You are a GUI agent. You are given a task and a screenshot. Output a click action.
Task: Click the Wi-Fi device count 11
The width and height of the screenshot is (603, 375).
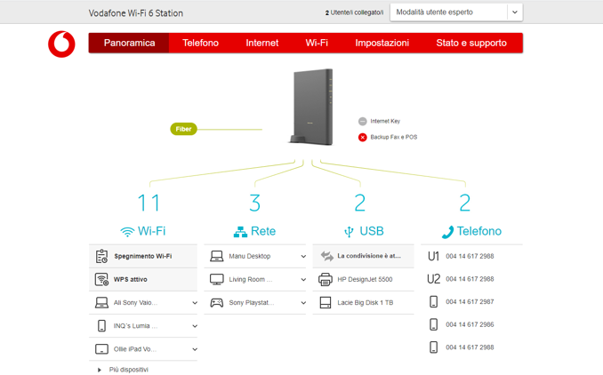[x=149, y=203]
